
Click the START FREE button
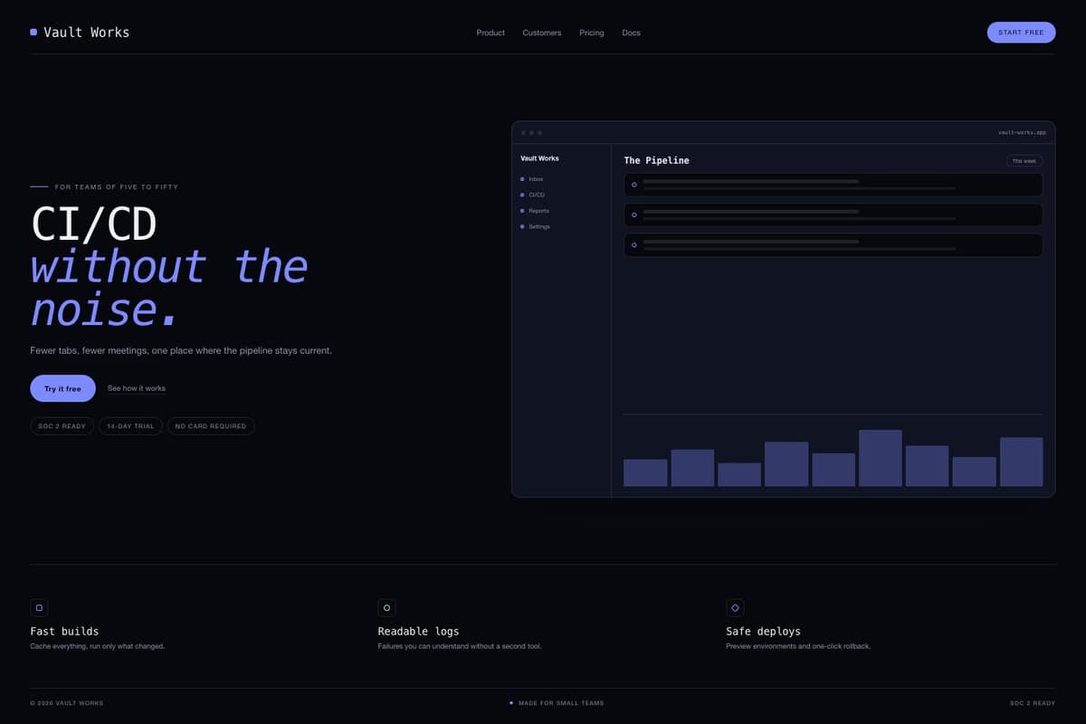pos(1021,33)
